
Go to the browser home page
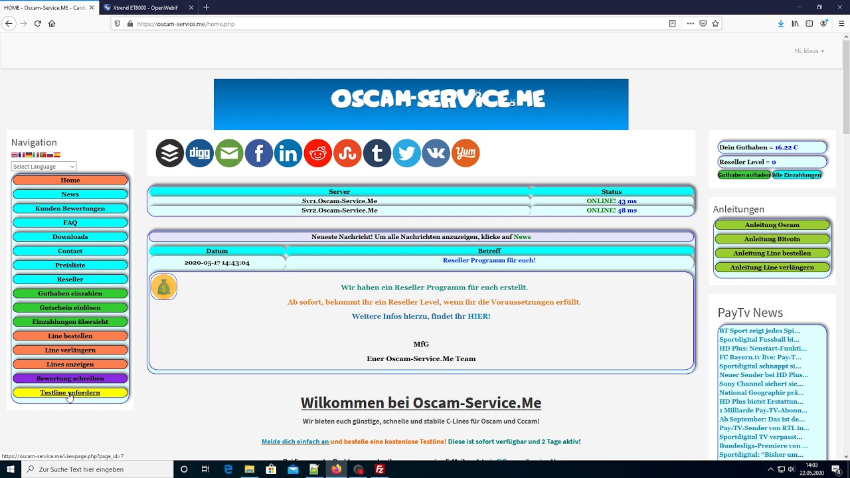click(x=52, y=23)
